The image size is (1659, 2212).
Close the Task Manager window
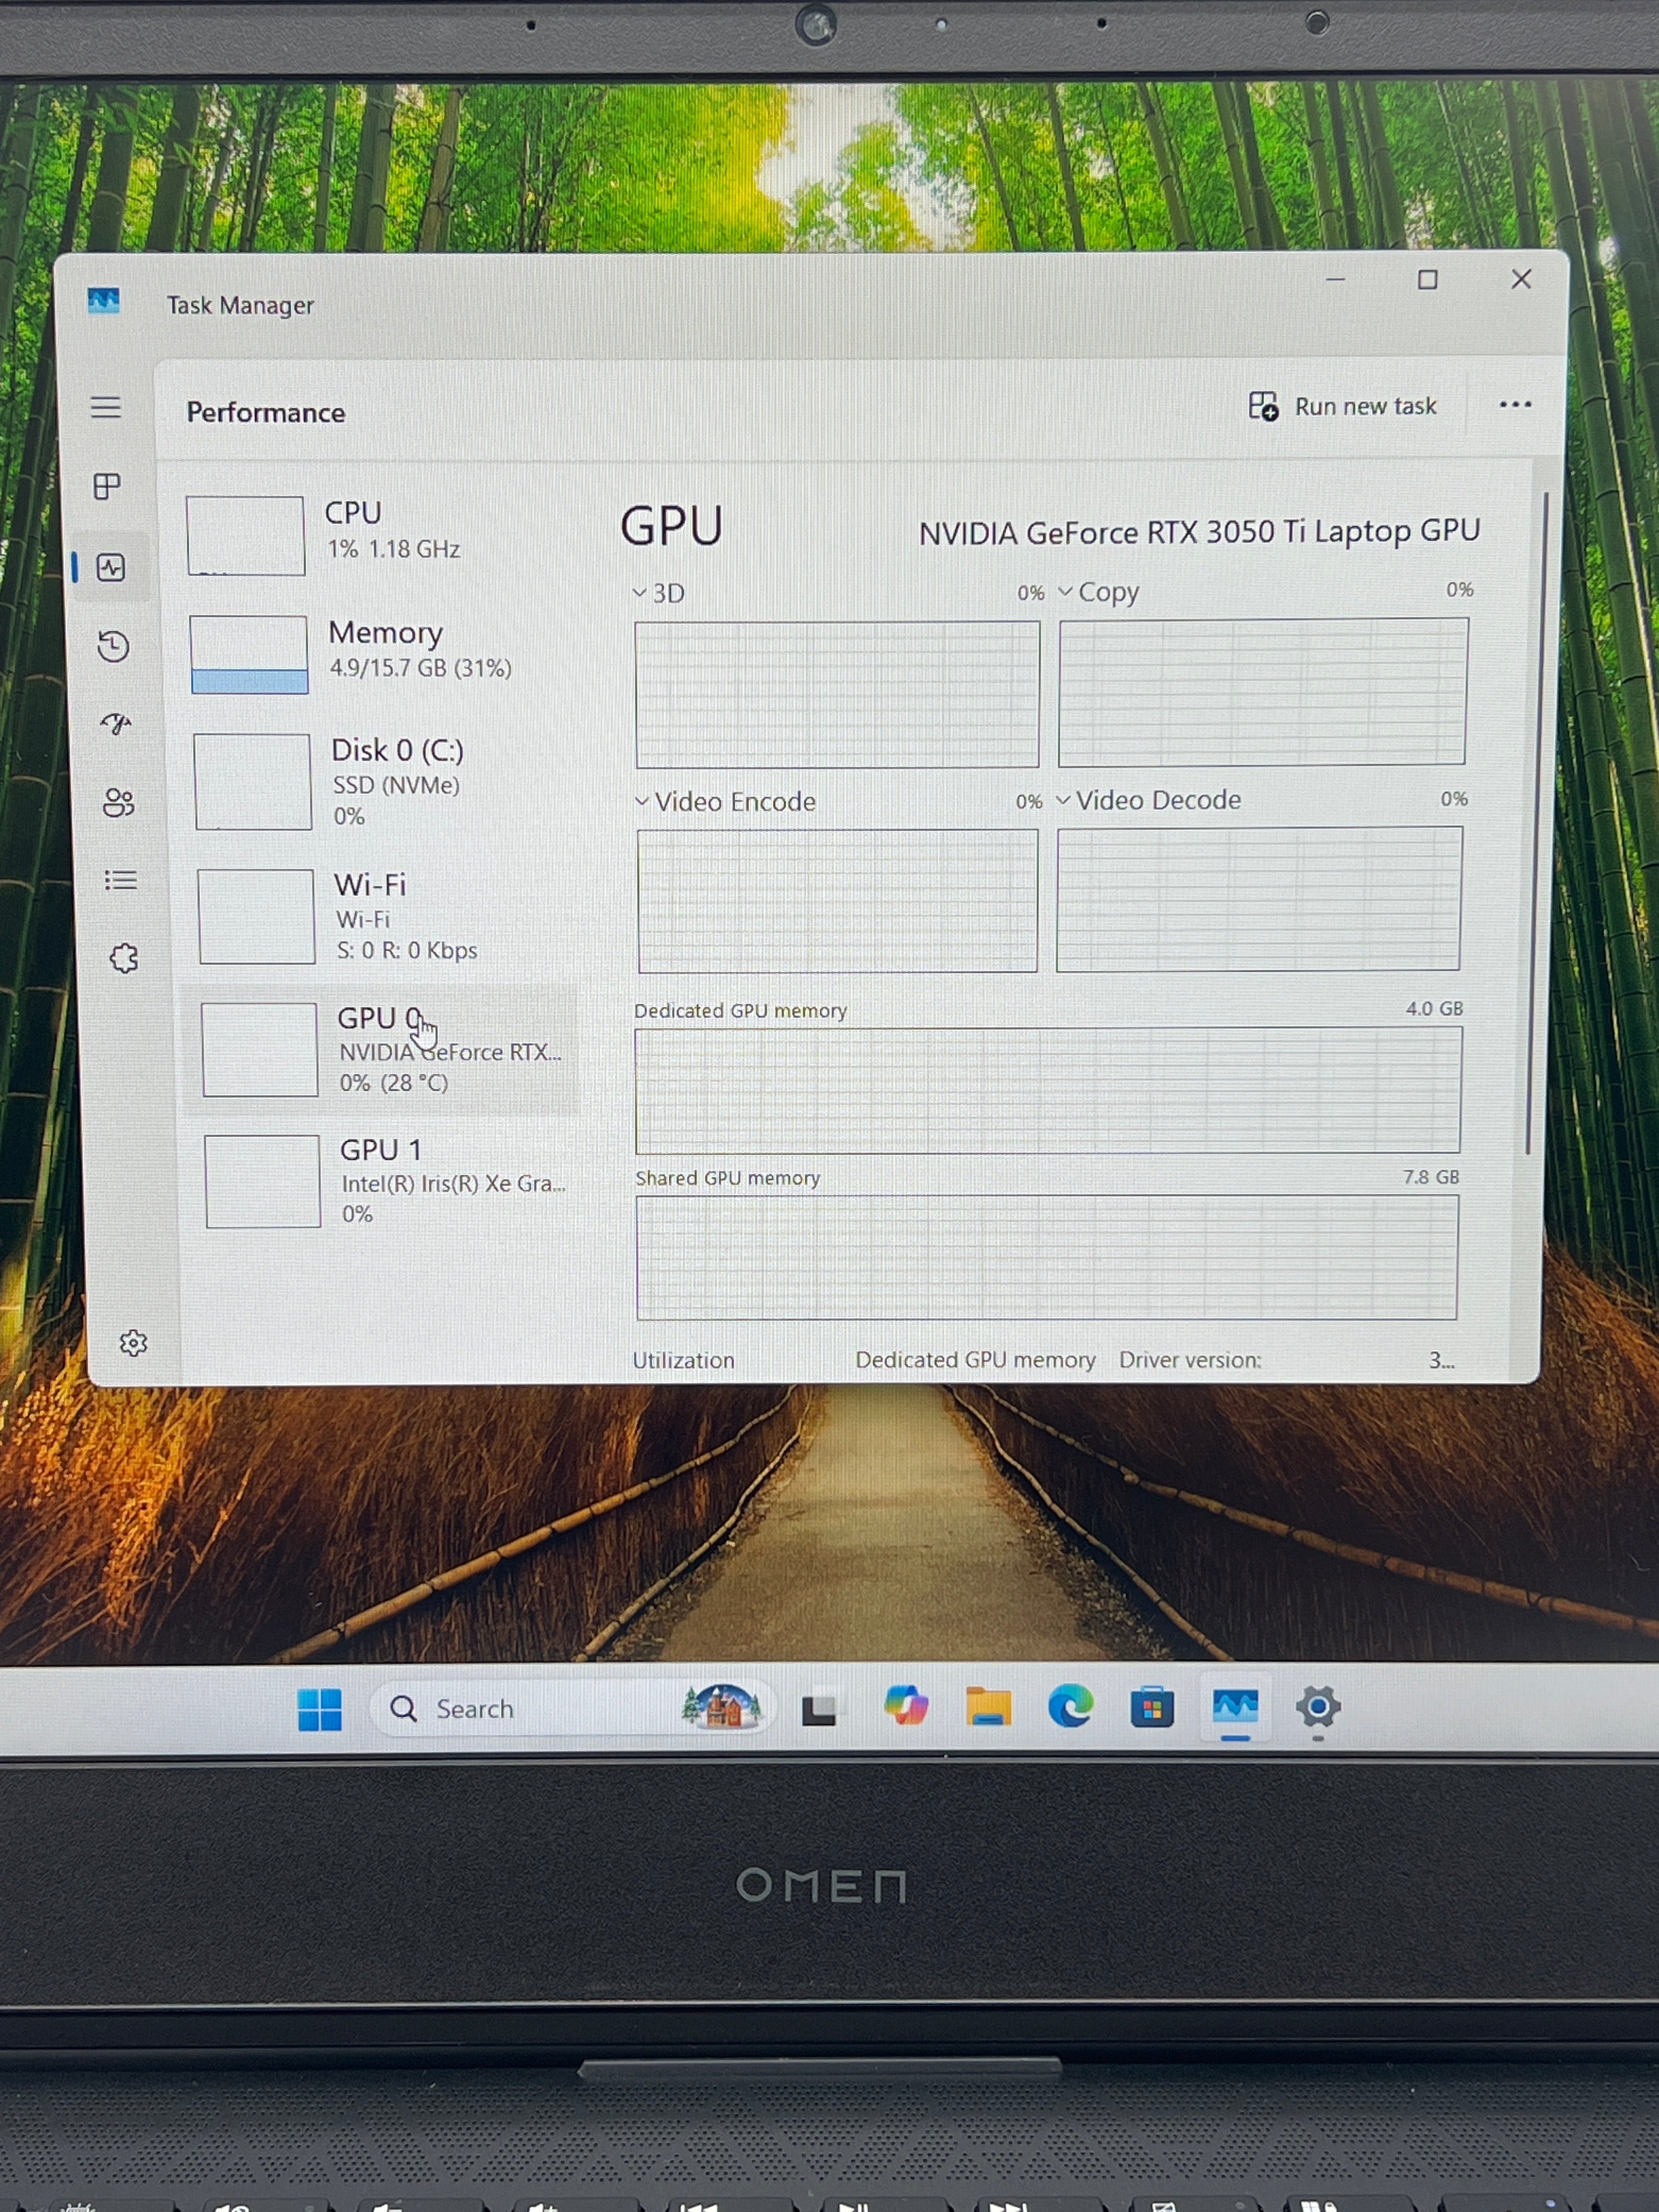click(x=1521, y=279)
